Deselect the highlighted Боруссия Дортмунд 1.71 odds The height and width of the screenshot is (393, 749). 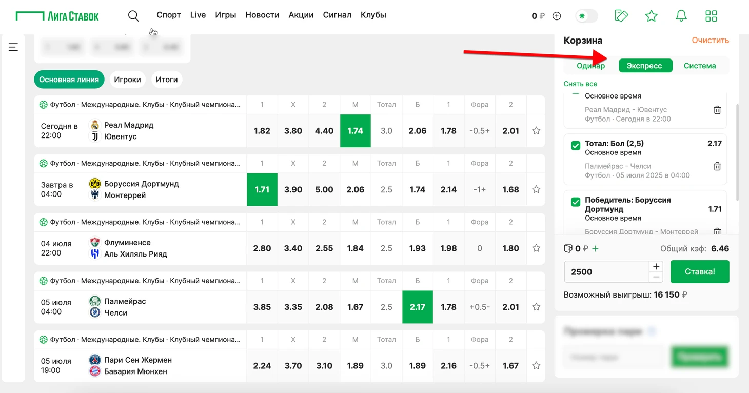point(262,189)
